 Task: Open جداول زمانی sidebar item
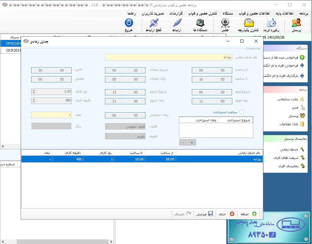coord(292,149)
